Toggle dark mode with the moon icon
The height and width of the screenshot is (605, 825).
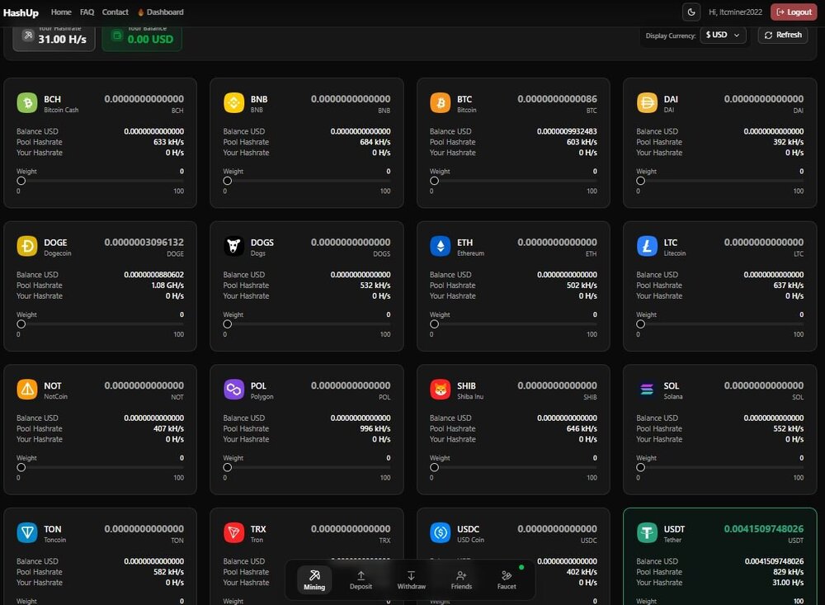[x=691, y=12]
